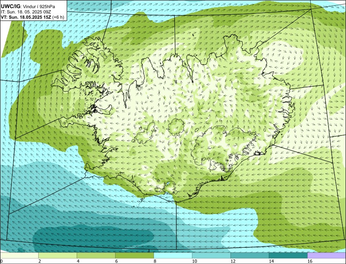The height and width of the screenshot is (264, 346).
Task: Click the '(+6 h)' forecast offset text
Action: click(58, 17)
